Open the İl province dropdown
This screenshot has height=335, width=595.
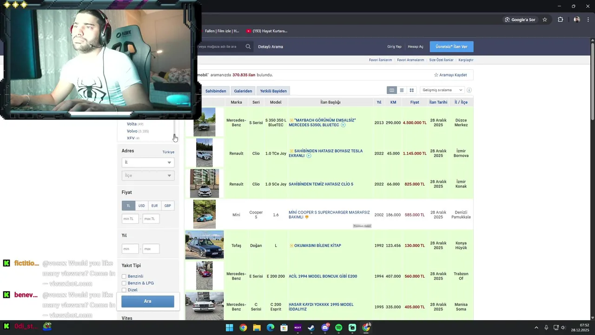coord(148,162)
